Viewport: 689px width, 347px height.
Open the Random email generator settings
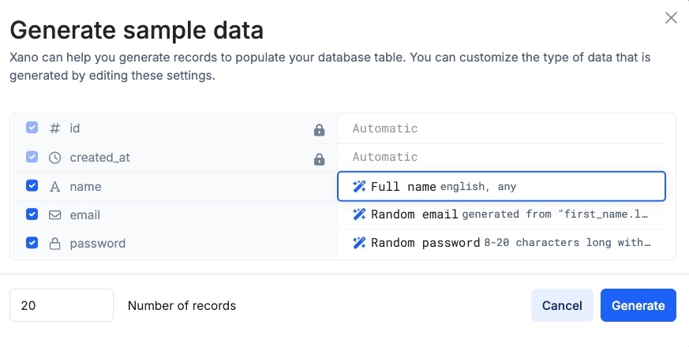[x=501, y=215]
